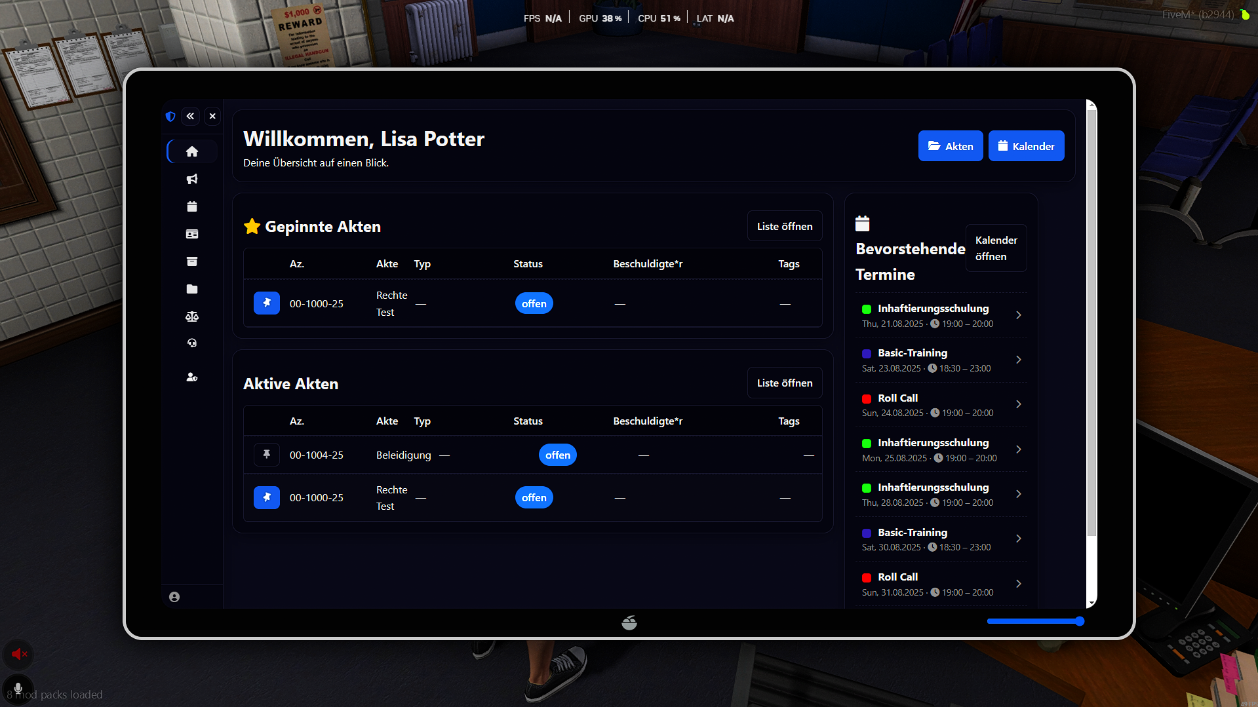The width and height of the screenshot is (1258, 707).
Task: Click offen status of Beleidigung file
Action: (x=558, y=455)
